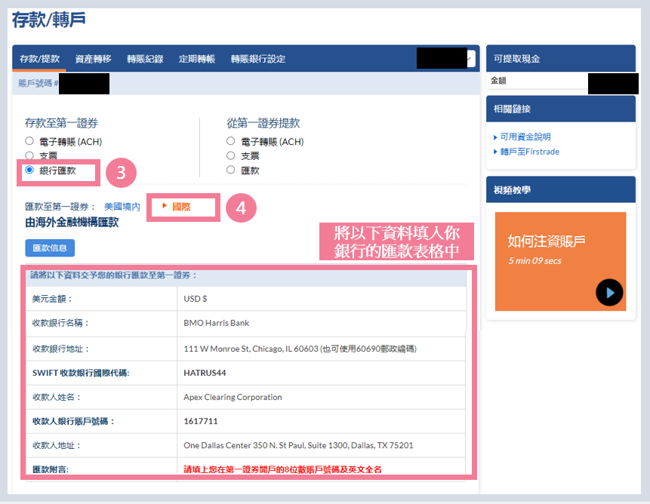Image resolution: width=650 pixels, height=504 pixels.
Task: Click the orange 如何注資賬戶 video thumbnail
Action: pyautogui.click(x=560, y=261)
